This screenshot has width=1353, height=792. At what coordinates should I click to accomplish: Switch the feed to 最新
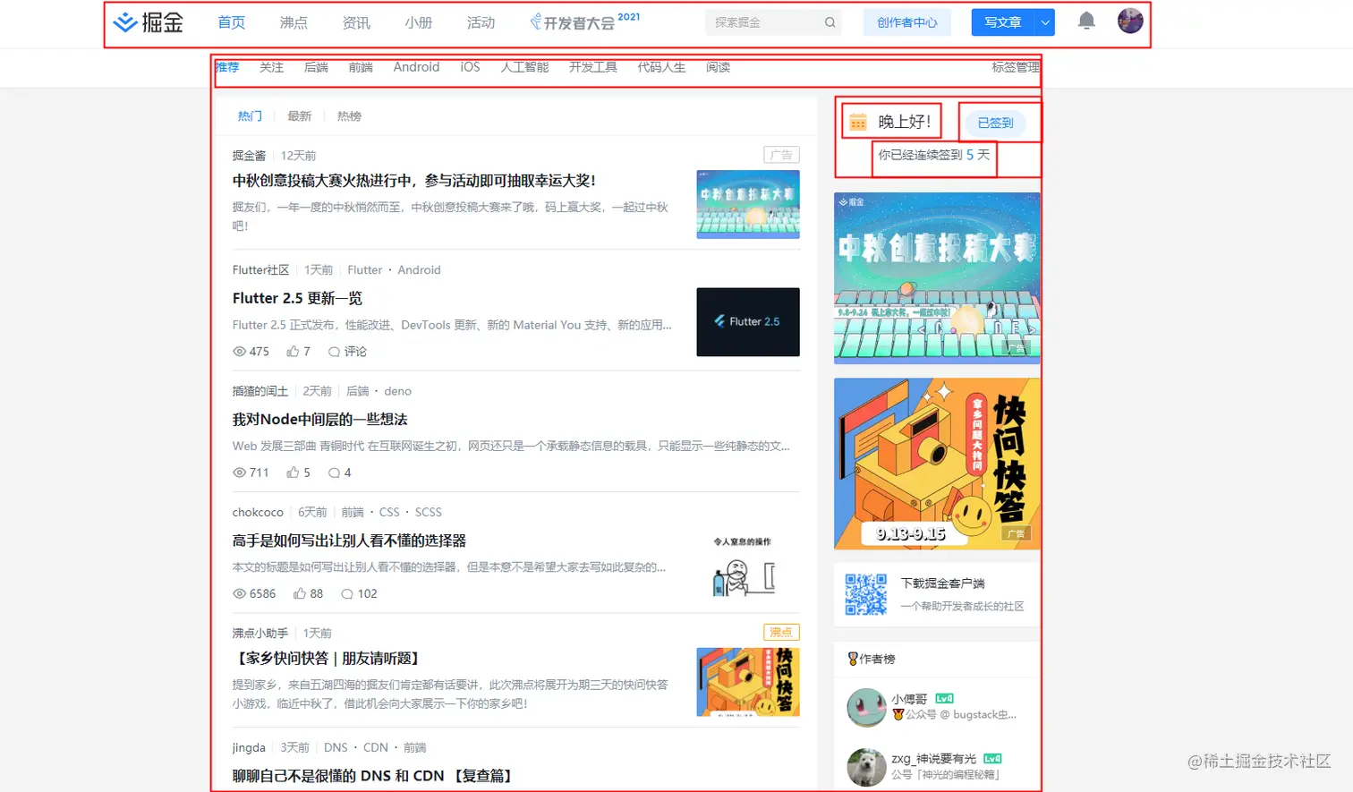pyautogui.click(x=299, y=116)
